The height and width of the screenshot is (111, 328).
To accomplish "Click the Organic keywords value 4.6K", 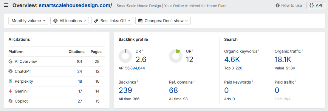I will pos(232,59).
